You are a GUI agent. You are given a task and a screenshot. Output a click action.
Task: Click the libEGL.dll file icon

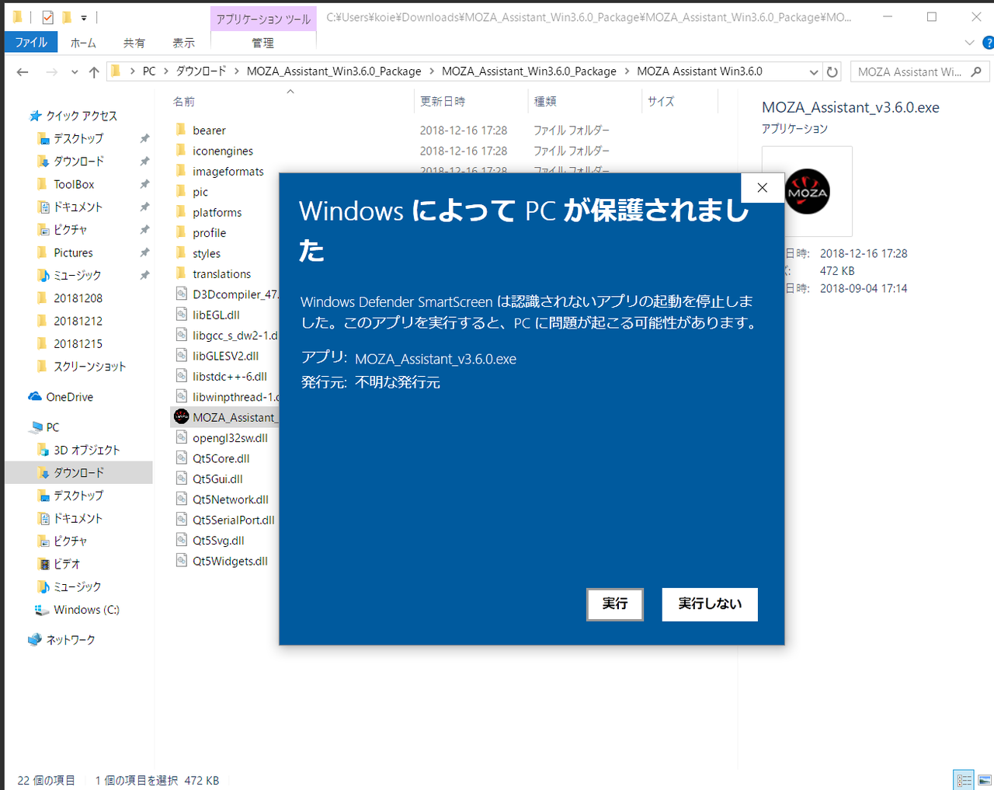point(181,315)
